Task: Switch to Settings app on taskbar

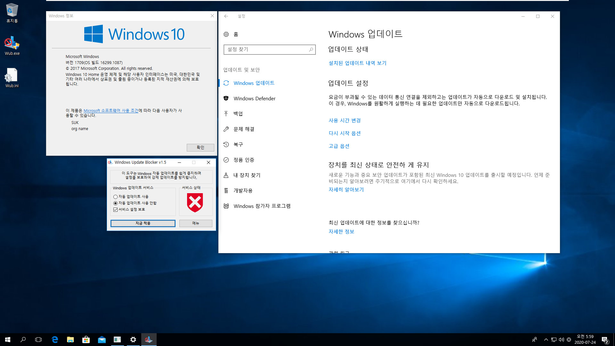Action: (133, 340)
